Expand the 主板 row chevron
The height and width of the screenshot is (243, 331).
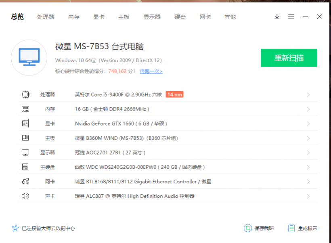(308, 138)
